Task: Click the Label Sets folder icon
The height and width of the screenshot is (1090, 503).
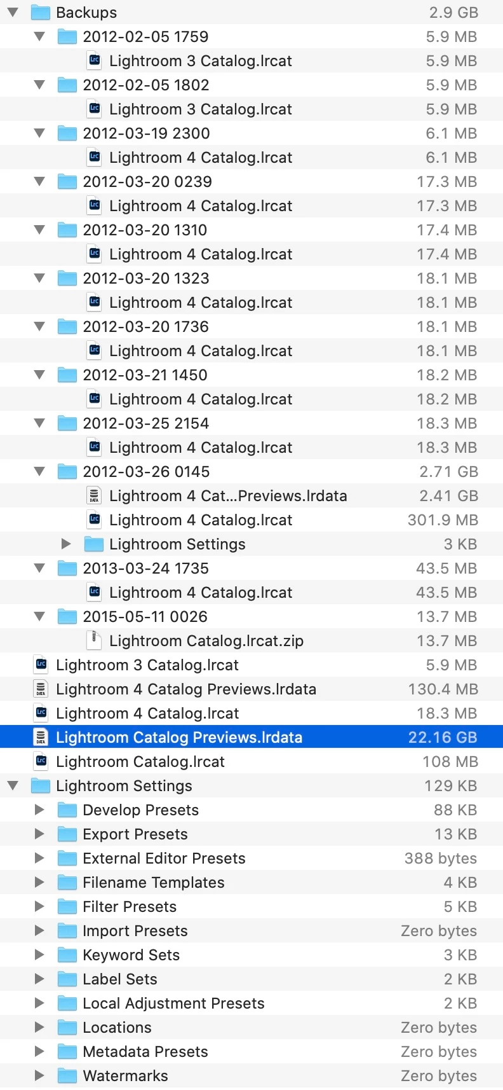Action: coord(67,979)
